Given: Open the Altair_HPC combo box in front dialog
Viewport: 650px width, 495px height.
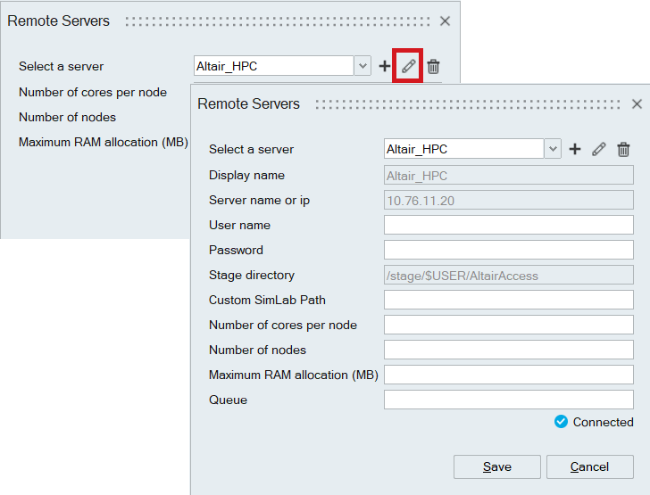Looking at the screenshot, I should coord(463,149).
